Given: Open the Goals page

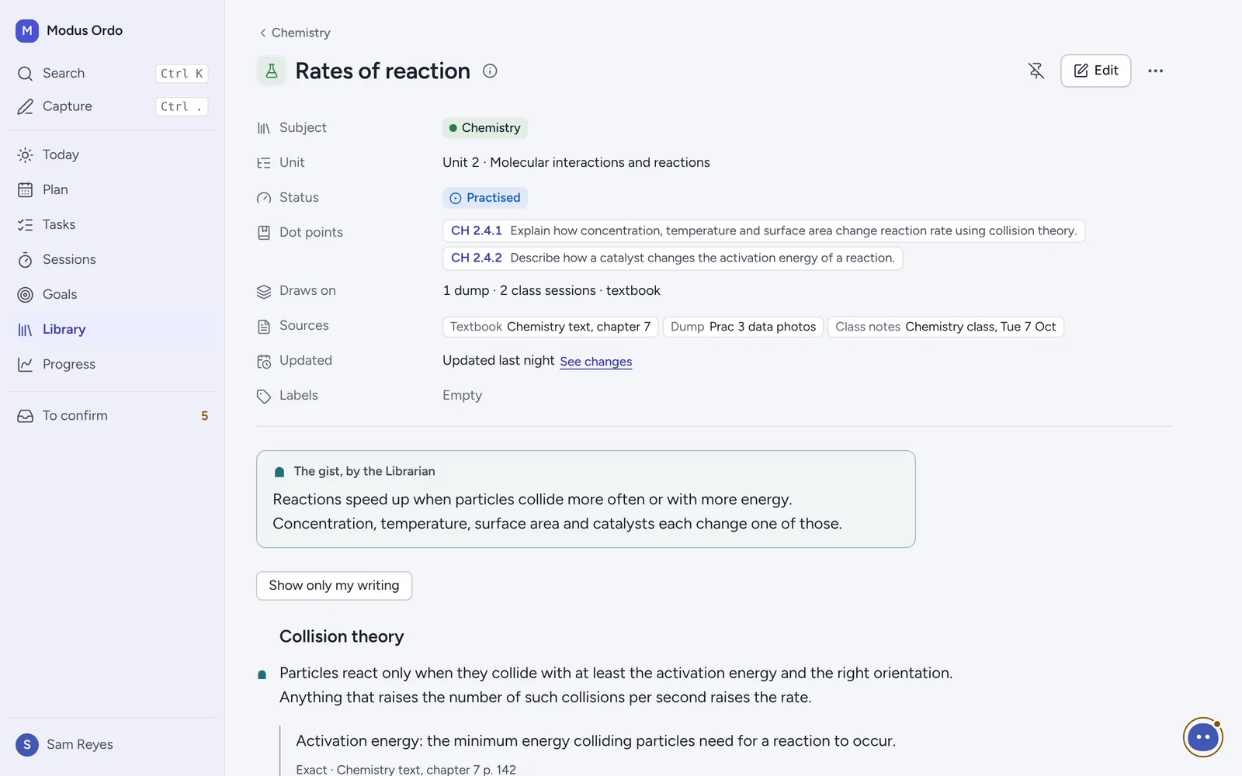Looking at the screenshot, I should click(113, 294).
